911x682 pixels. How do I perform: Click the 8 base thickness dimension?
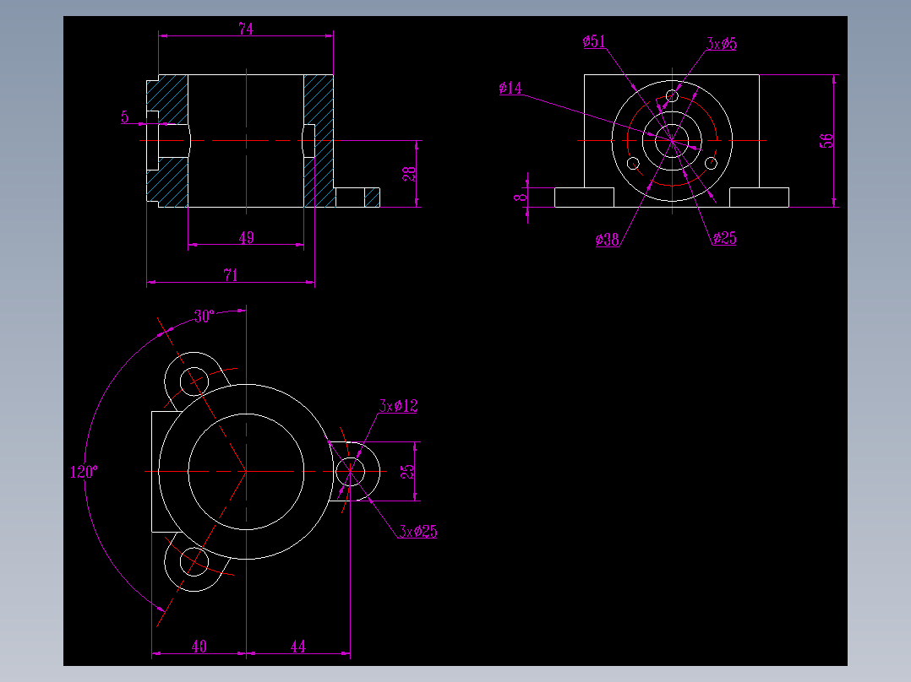click(x=520, y=198)
